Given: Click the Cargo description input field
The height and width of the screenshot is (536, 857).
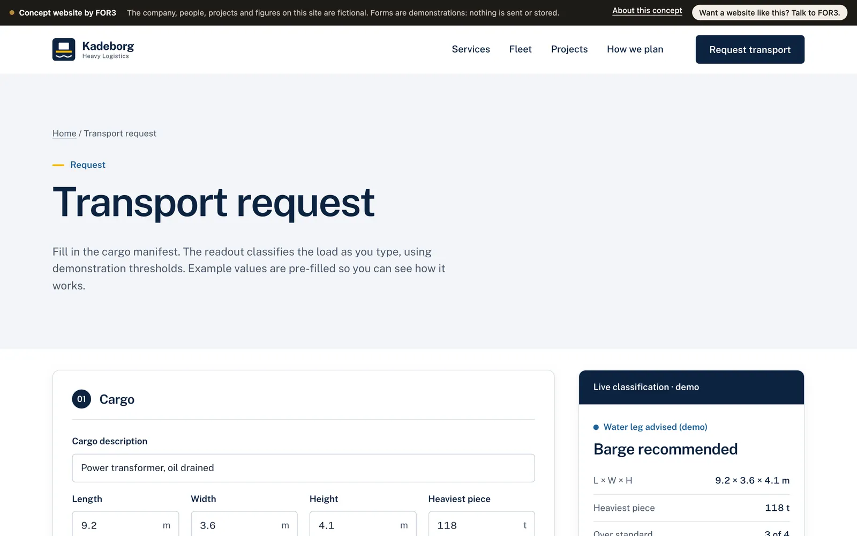Looking at the screenshot, I should tap(303, 468).
